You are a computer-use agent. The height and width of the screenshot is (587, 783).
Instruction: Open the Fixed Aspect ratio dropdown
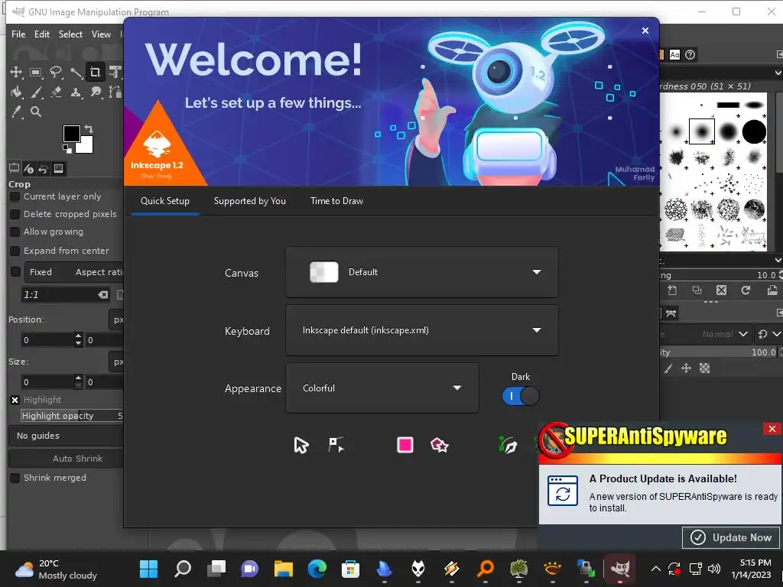tap(74, 272)
